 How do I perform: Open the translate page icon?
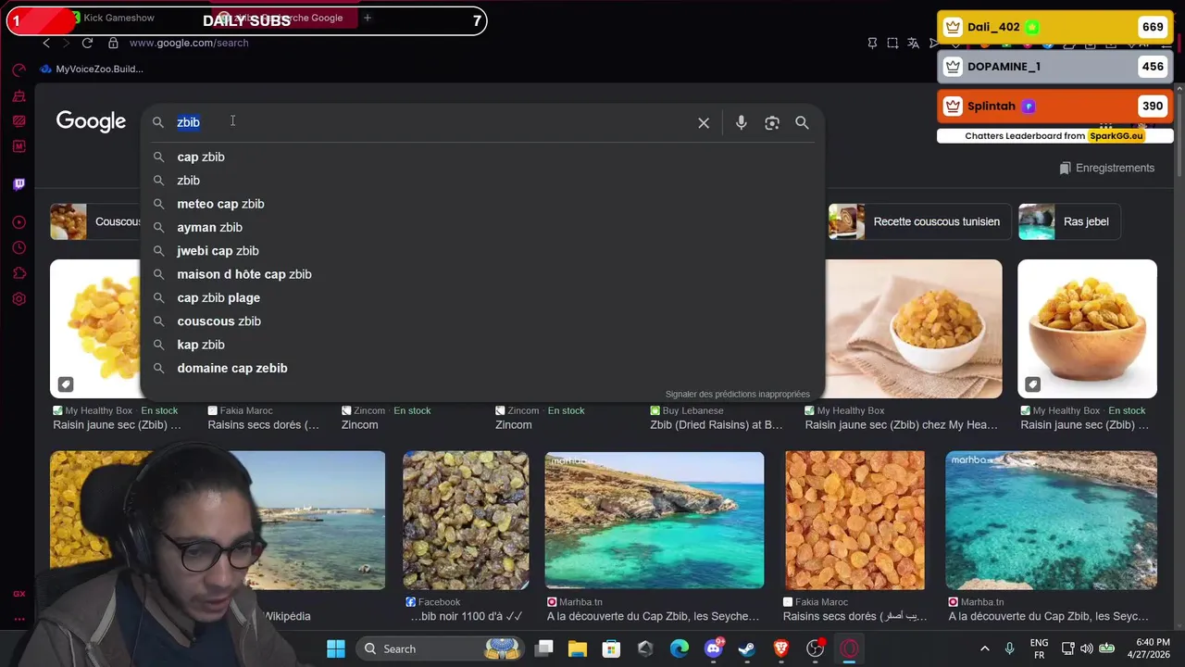pos(913,43)
